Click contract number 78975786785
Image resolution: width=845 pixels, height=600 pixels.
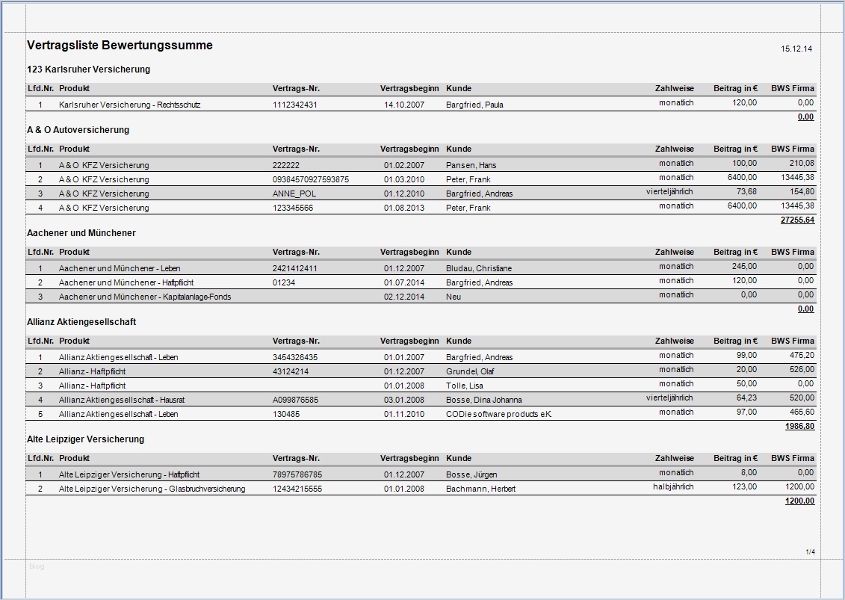(x=297, y=474)
